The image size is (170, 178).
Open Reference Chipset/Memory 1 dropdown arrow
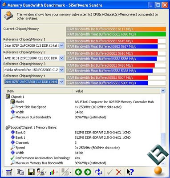pos(61,45)
